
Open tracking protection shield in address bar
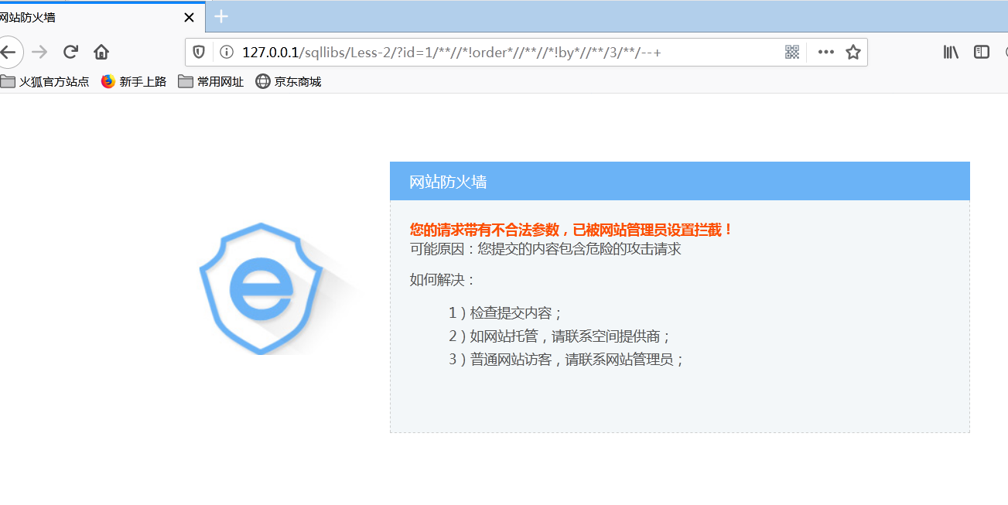pyautogui.click(x=199, y=52)
